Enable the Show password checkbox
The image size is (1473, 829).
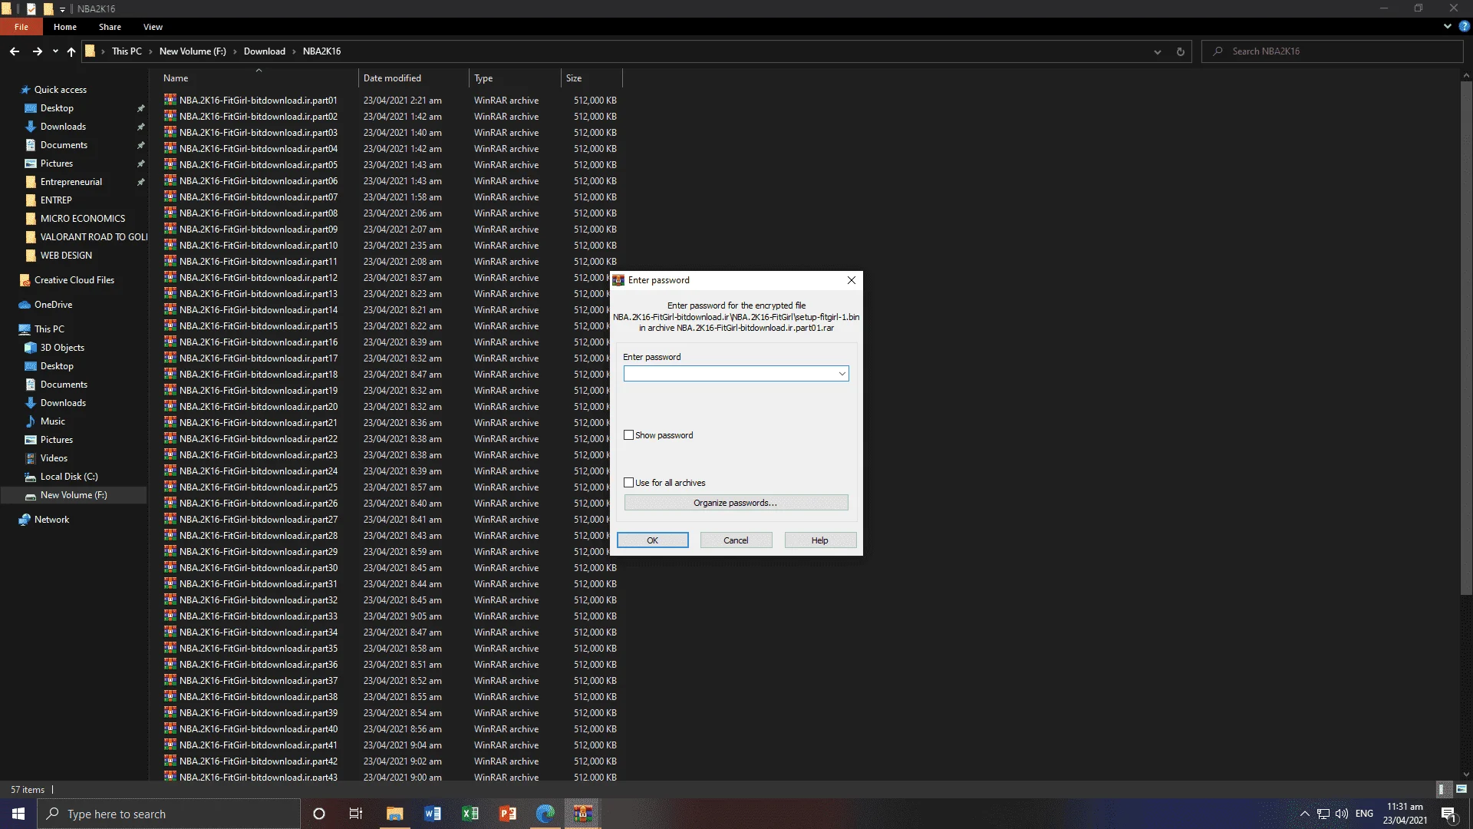(629, 435)
